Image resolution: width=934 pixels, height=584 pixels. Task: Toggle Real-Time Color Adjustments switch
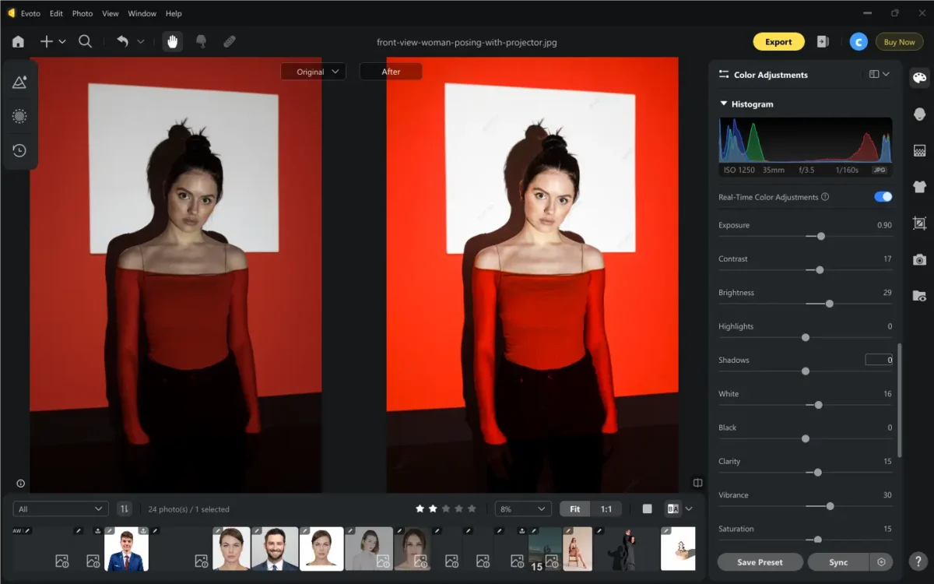pos(883,197)
